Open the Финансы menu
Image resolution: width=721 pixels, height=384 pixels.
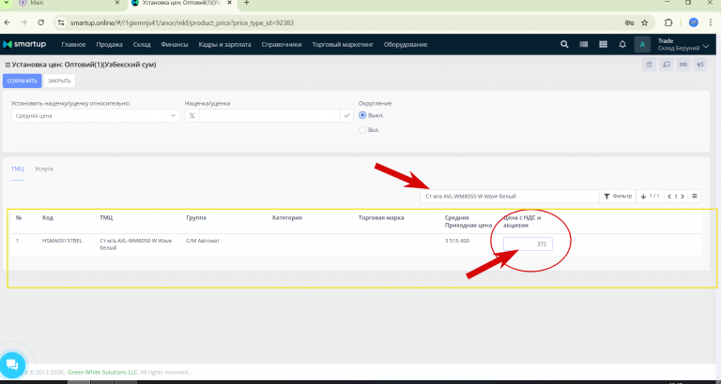click(x=175, y=45)
